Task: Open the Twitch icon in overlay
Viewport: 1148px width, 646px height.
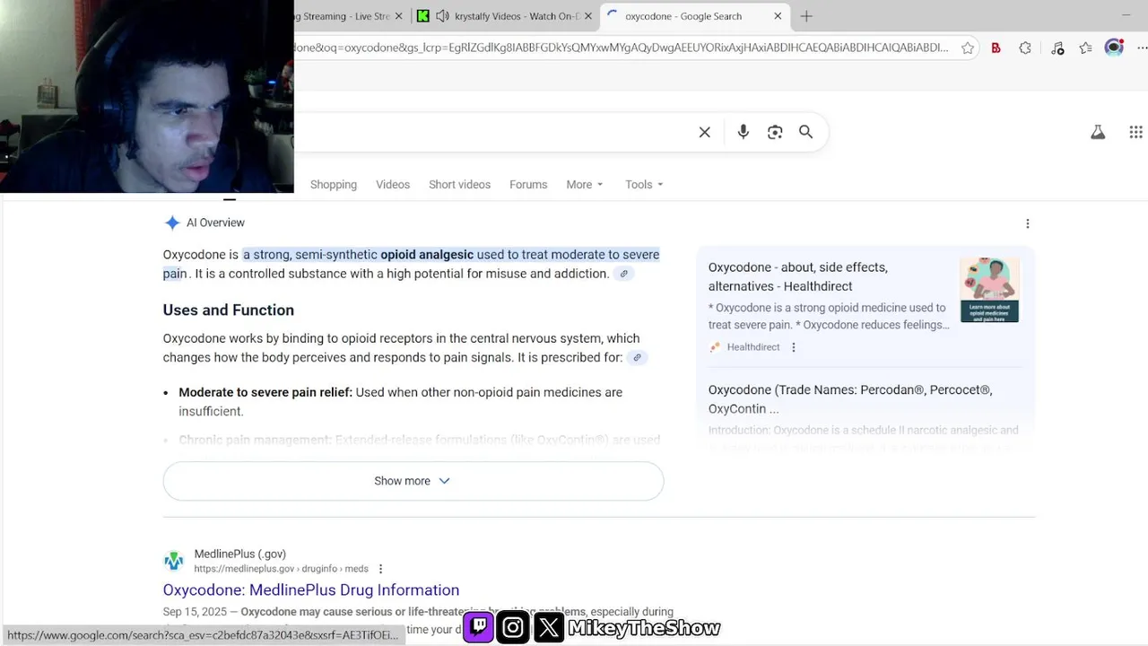Action: pyautogui.click(x=478, y=627)
